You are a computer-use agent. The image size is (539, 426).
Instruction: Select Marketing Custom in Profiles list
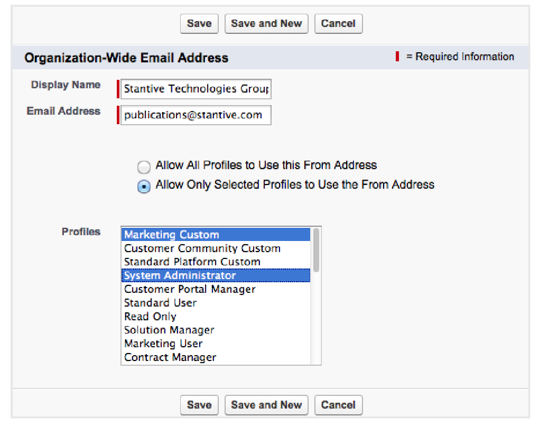[216, 235]
